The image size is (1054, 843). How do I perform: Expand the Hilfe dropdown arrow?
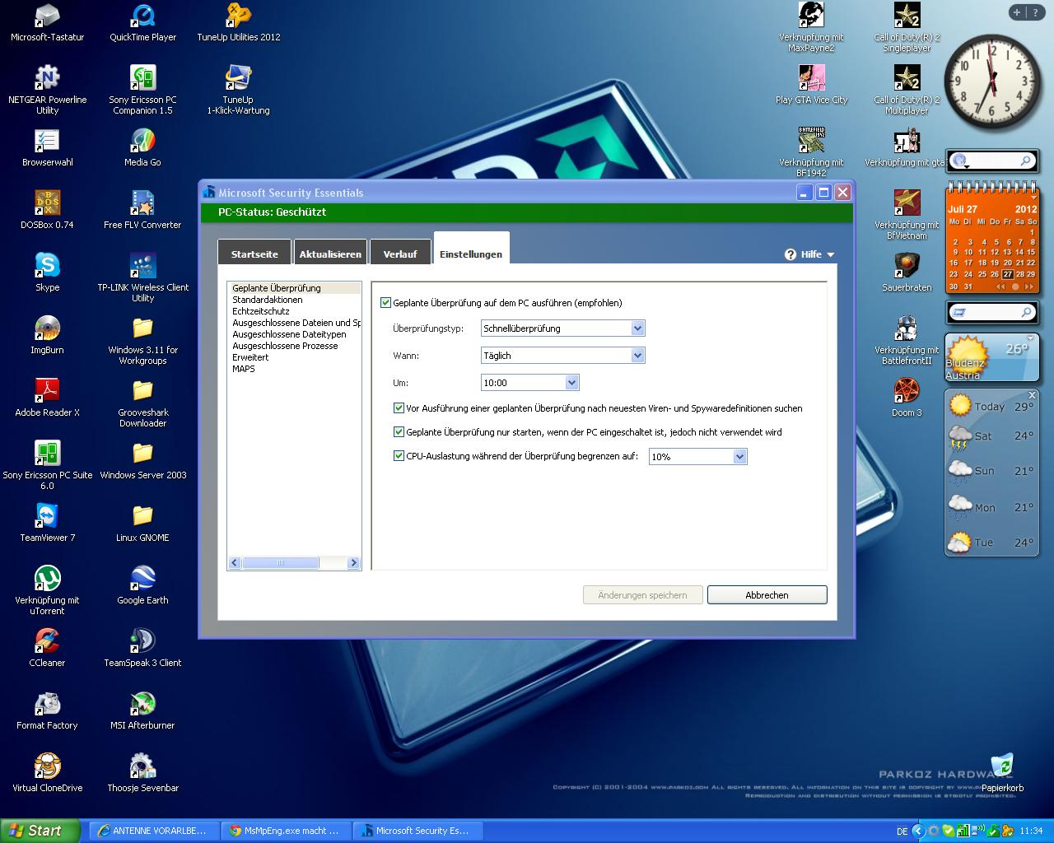click(830, 254)
